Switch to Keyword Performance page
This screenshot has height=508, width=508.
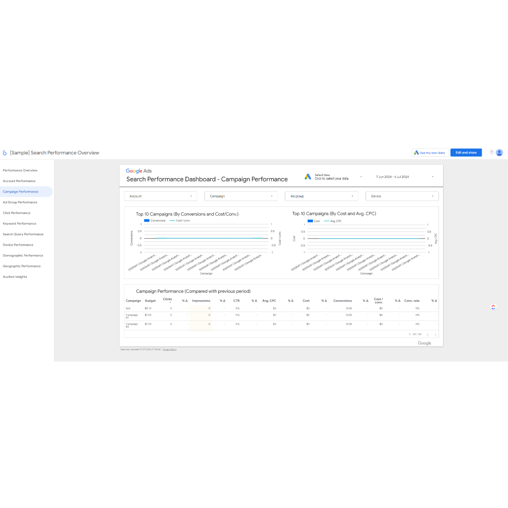click(19, 224)
